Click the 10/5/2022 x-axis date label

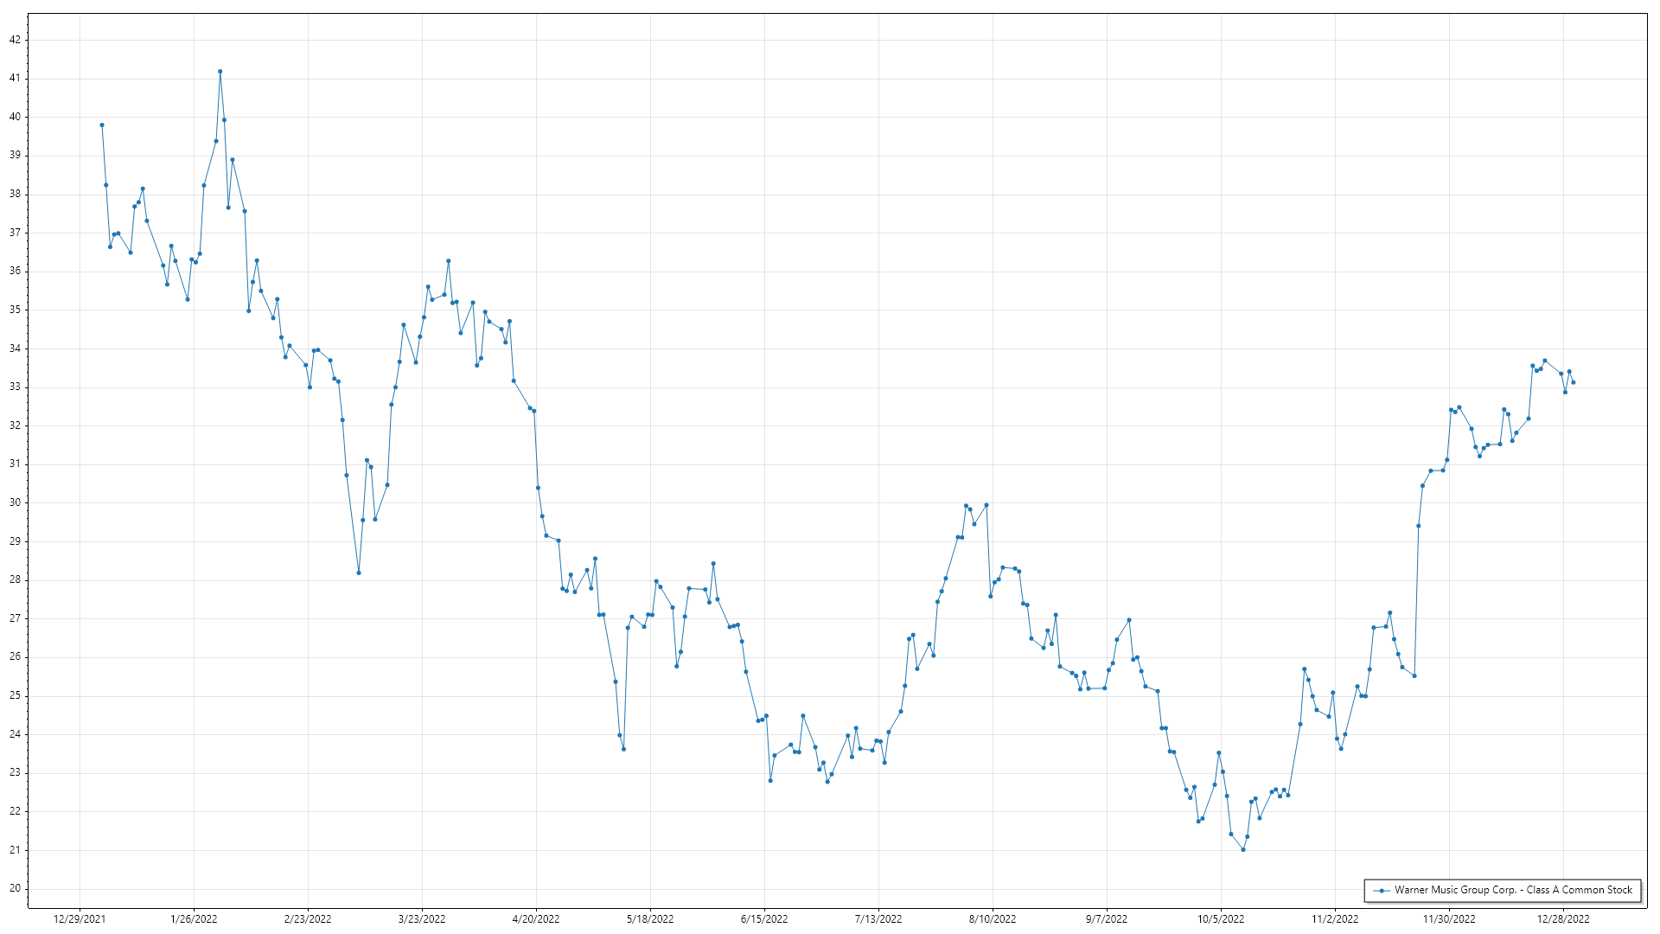pos(1221,919)
